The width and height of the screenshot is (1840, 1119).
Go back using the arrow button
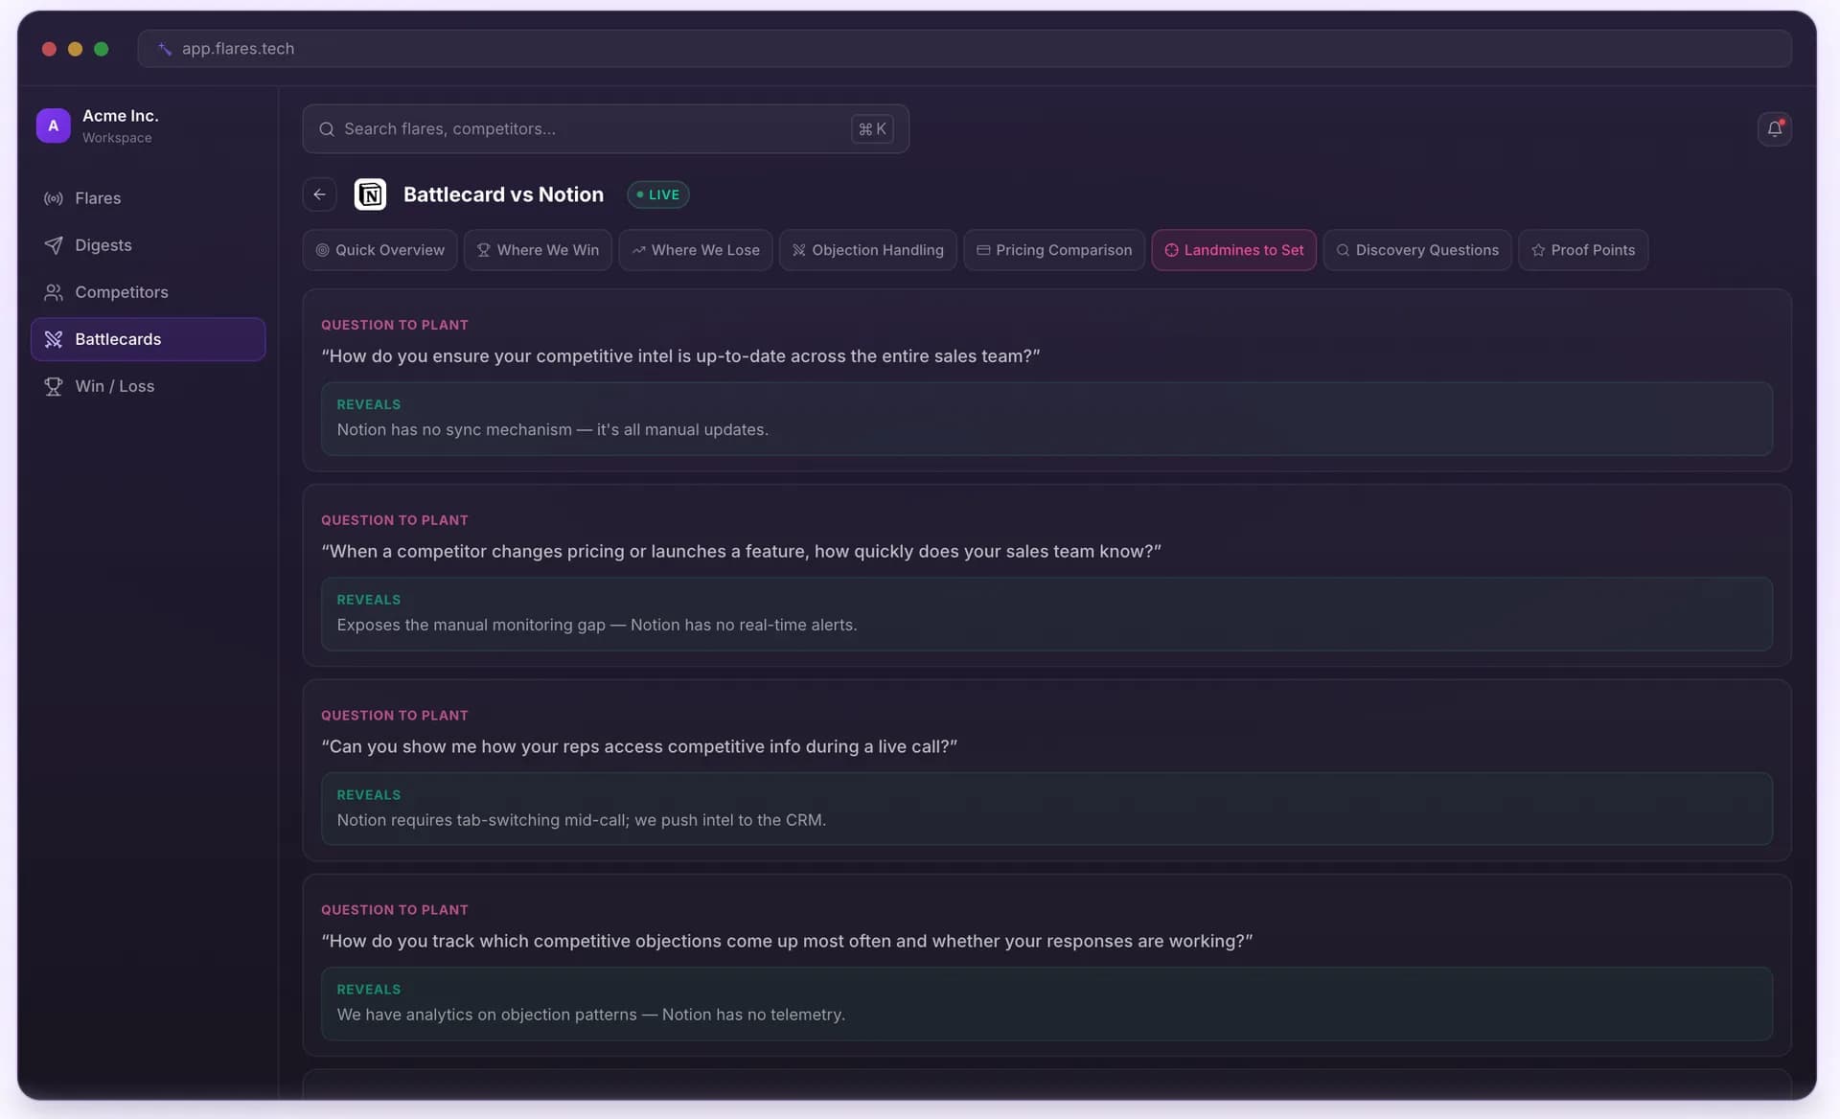click(319, 194)
